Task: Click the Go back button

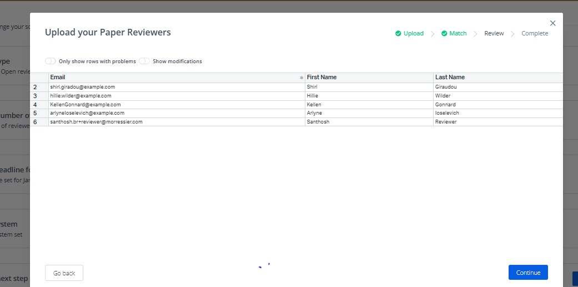Action: tap(64, 273)
